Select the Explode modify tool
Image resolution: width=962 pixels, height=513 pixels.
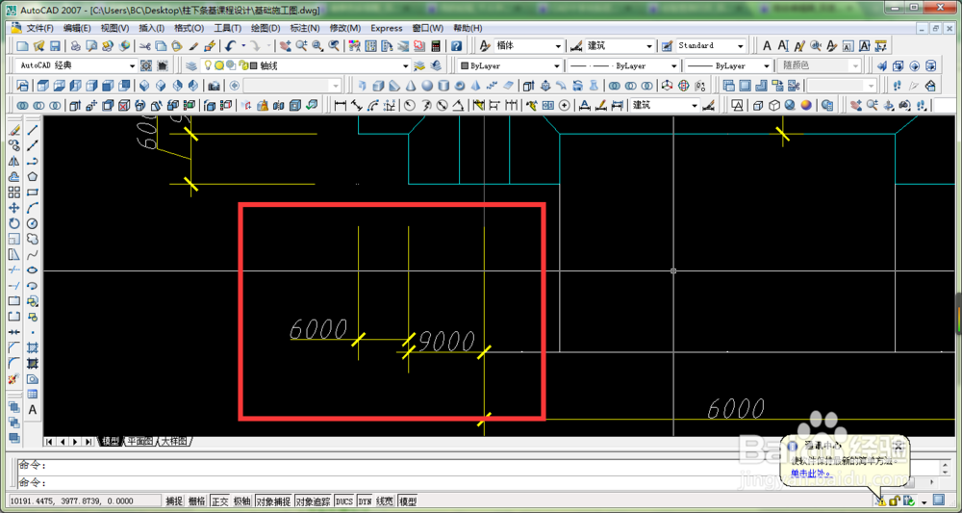[14, 378]
